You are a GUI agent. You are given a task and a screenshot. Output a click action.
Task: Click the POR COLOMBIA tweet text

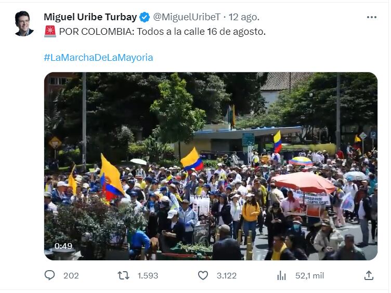coord(162,32)
